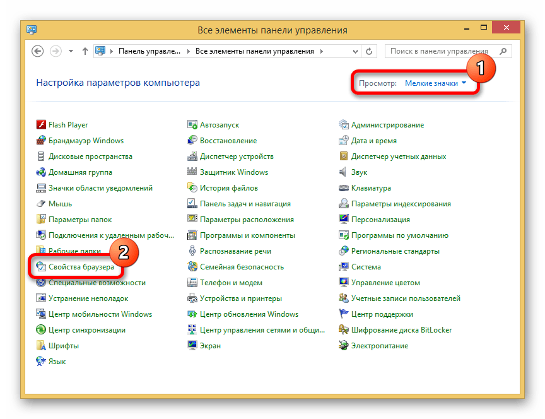Click the window system icon in title bar
Screen dimensions: 545x419
[x=32, y=30]
